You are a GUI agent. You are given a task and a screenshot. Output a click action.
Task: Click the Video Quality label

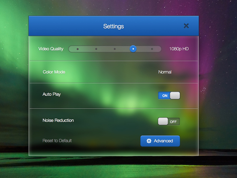pos(51,49)
